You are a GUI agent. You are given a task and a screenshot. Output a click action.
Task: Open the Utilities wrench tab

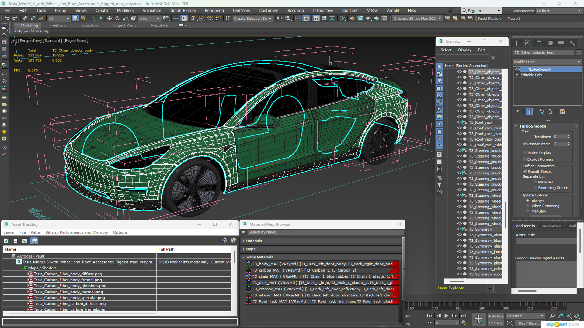[x=572, y=43]
